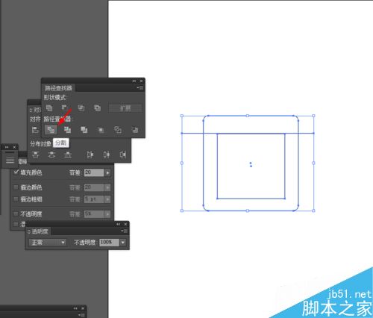Click the Expand (扩展) button in Pathfinder
The width and height of the screenshot is (373, 318).
(x=125, y=108)
